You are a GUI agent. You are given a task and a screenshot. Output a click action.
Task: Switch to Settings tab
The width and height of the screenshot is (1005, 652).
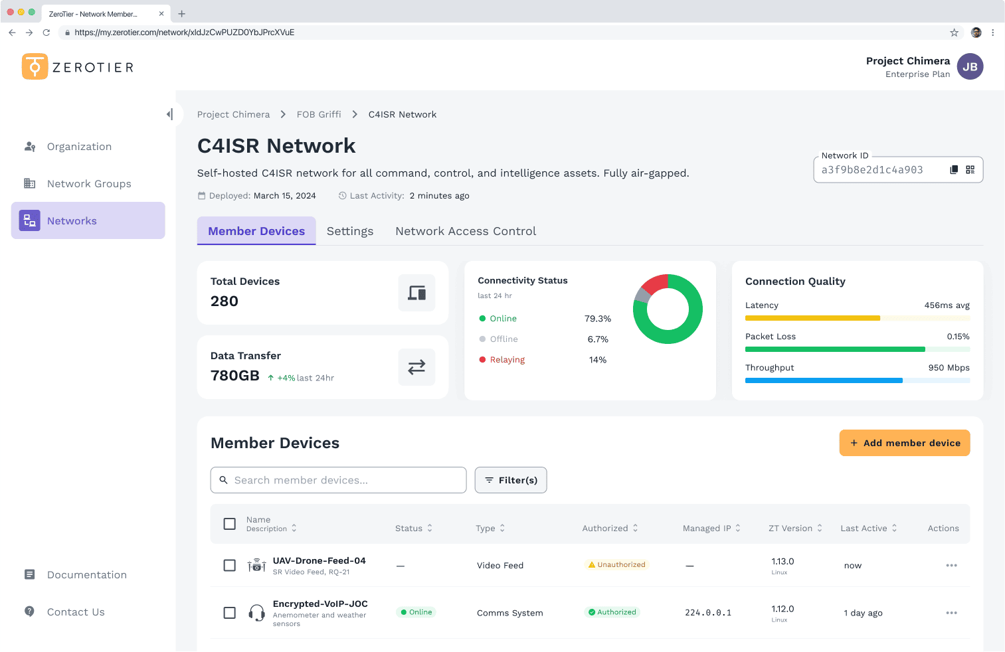tap(350, 231)
